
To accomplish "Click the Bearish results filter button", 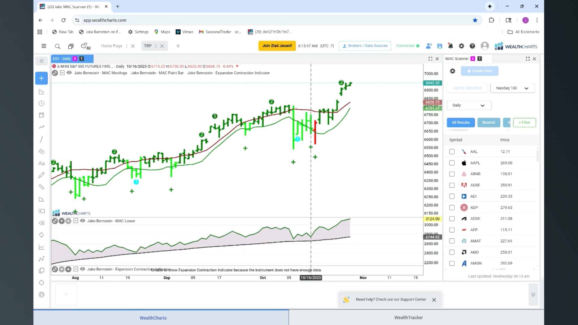I will [489, 122].
